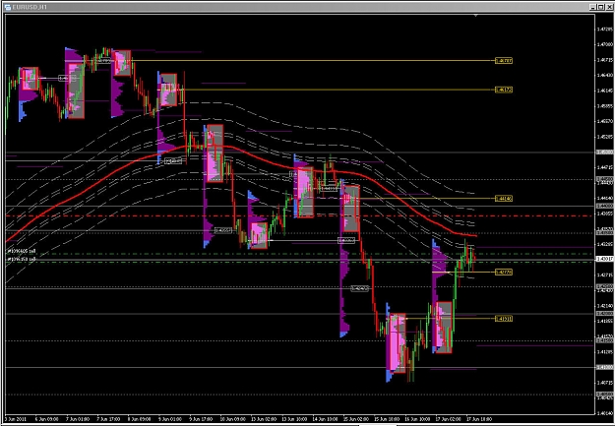Click the 1.42715 price scale label

pos(604,274)
